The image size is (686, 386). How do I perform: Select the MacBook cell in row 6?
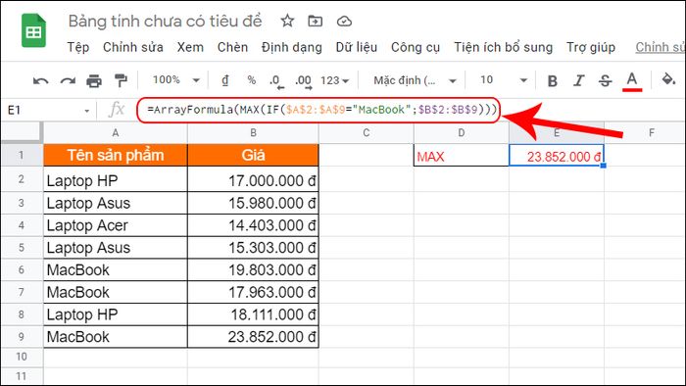(x=116, y=269)
